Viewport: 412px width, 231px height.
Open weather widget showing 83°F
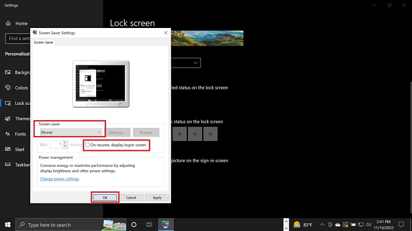click(304, 224)
